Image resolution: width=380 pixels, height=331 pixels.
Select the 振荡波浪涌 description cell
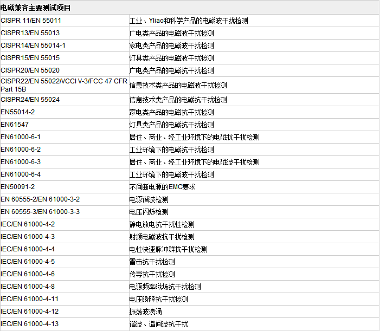click(145, 311)
